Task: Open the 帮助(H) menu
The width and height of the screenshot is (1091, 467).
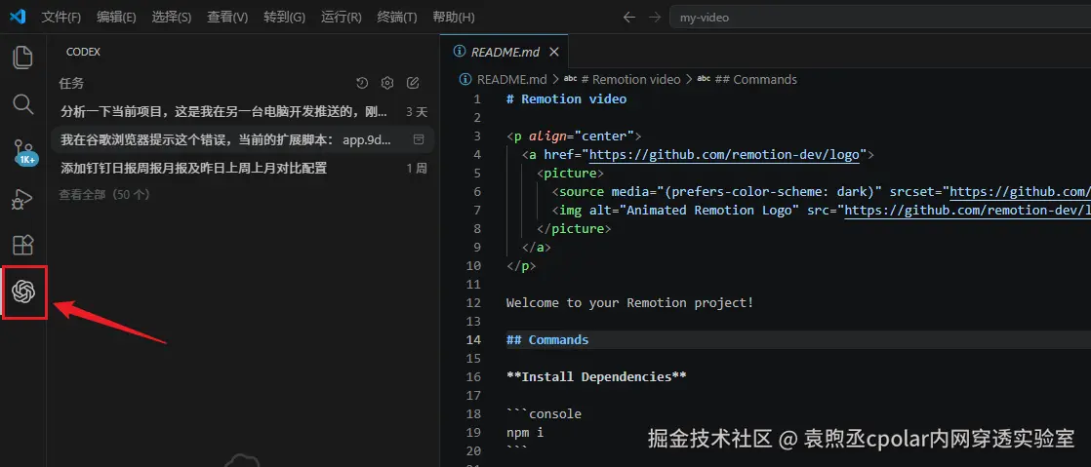Action: tap(453, 17)
